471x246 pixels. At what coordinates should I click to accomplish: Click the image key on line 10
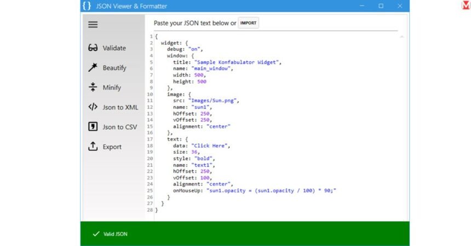174,94
